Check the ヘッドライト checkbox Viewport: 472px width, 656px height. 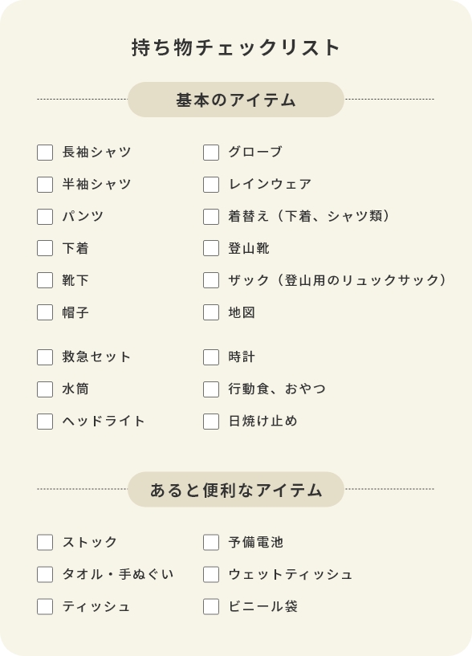pyautogui.click(x=44, y=421)
